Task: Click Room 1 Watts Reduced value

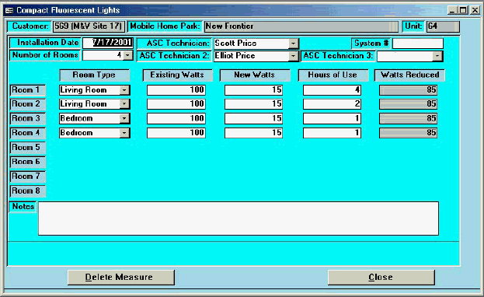Action: [408, 90]
